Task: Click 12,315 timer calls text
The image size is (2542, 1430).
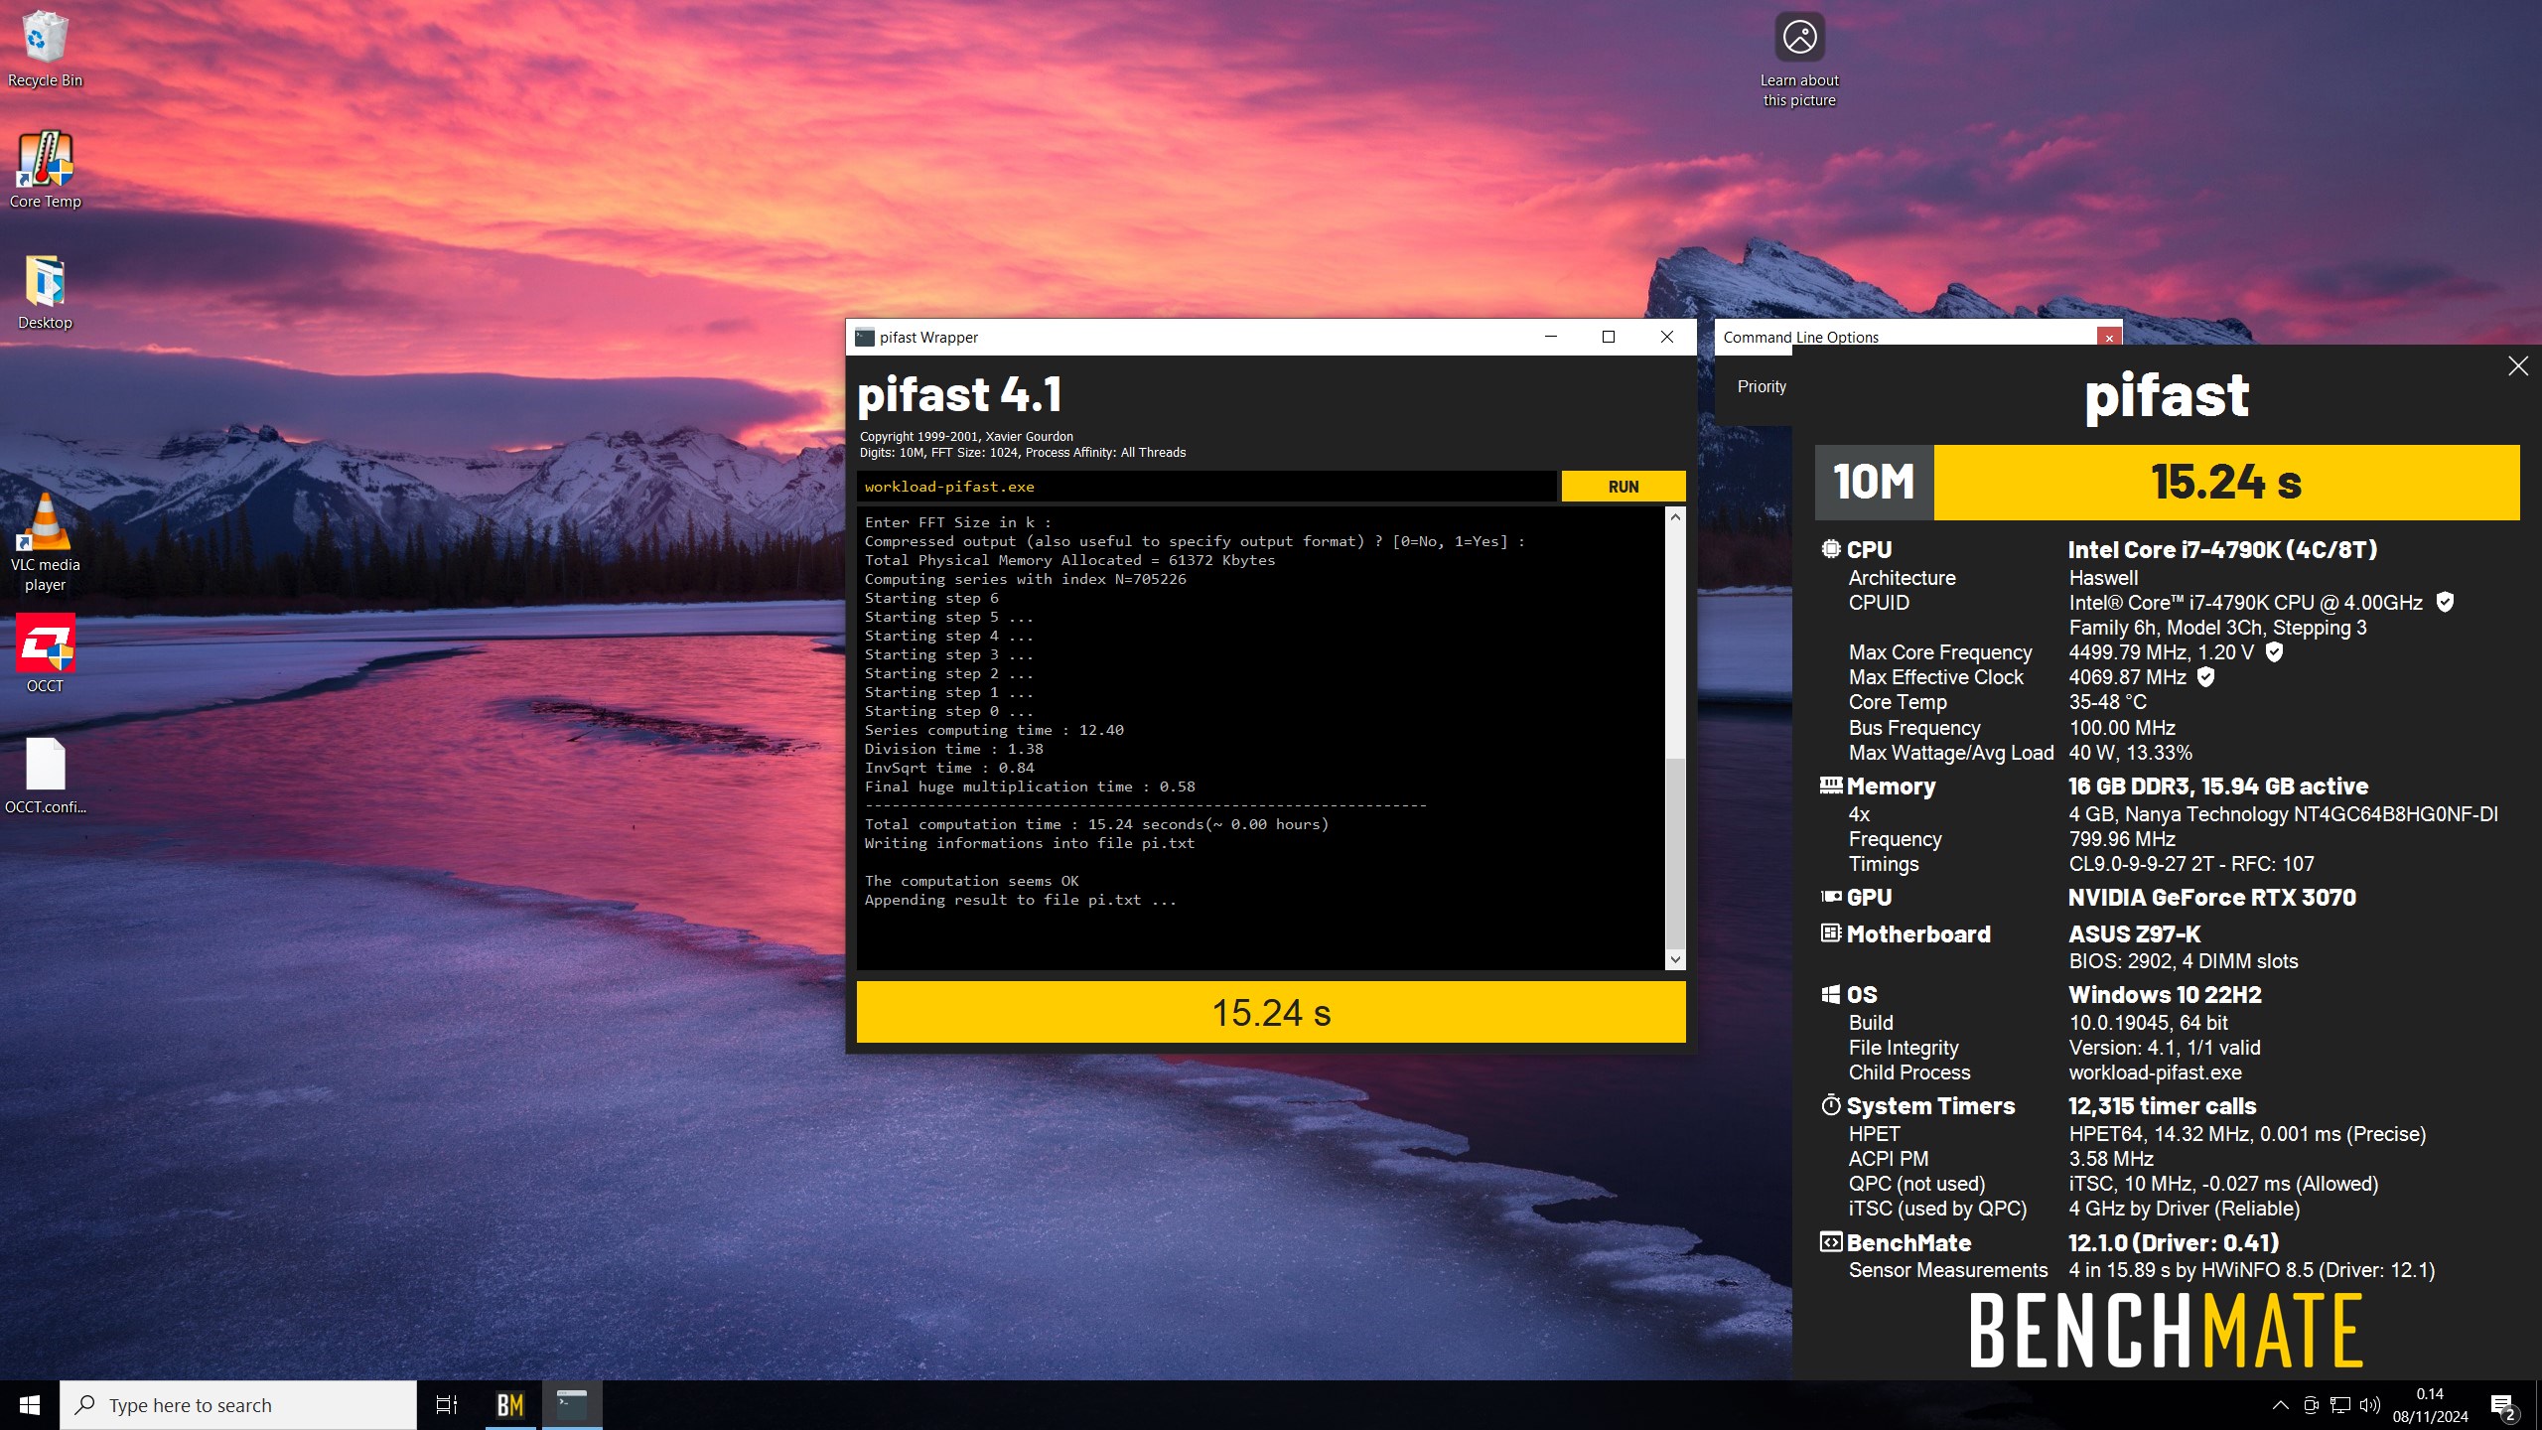Action: pyautogui.click(x=2162, y=1106)
